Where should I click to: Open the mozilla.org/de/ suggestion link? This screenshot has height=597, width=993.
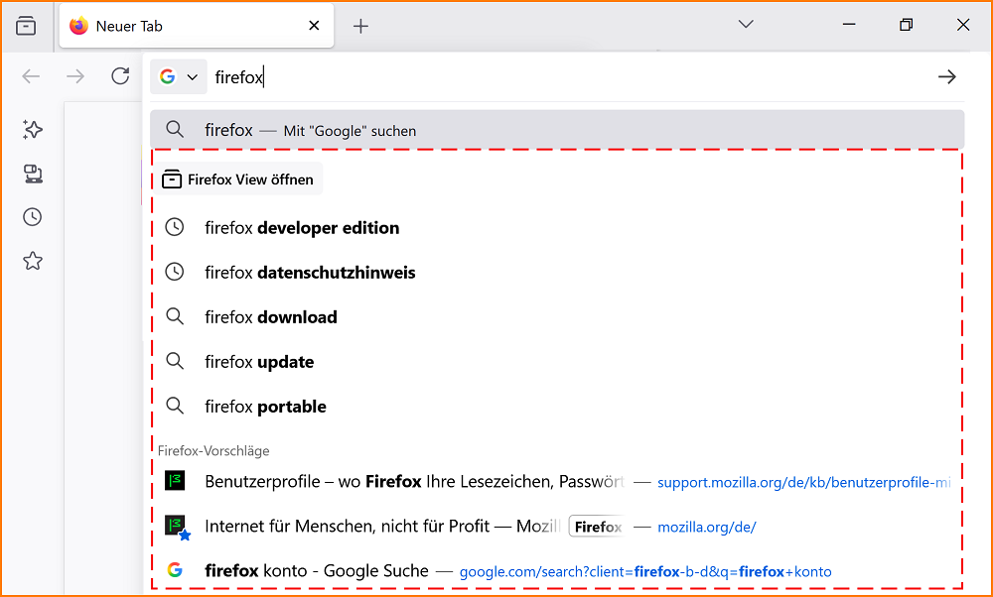[x=706, y=527]
